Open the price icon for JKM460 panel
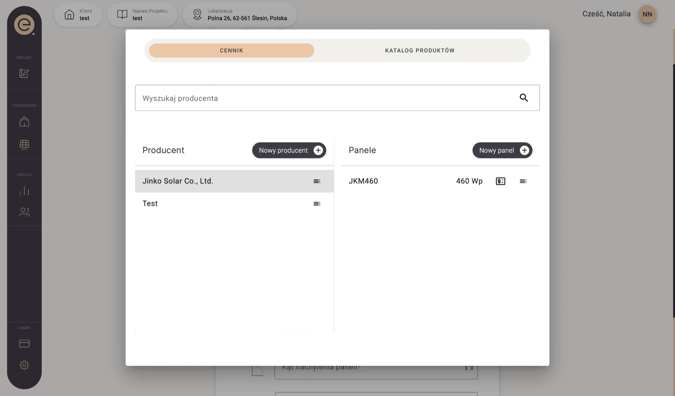The image size is (675, 396). 501,181
